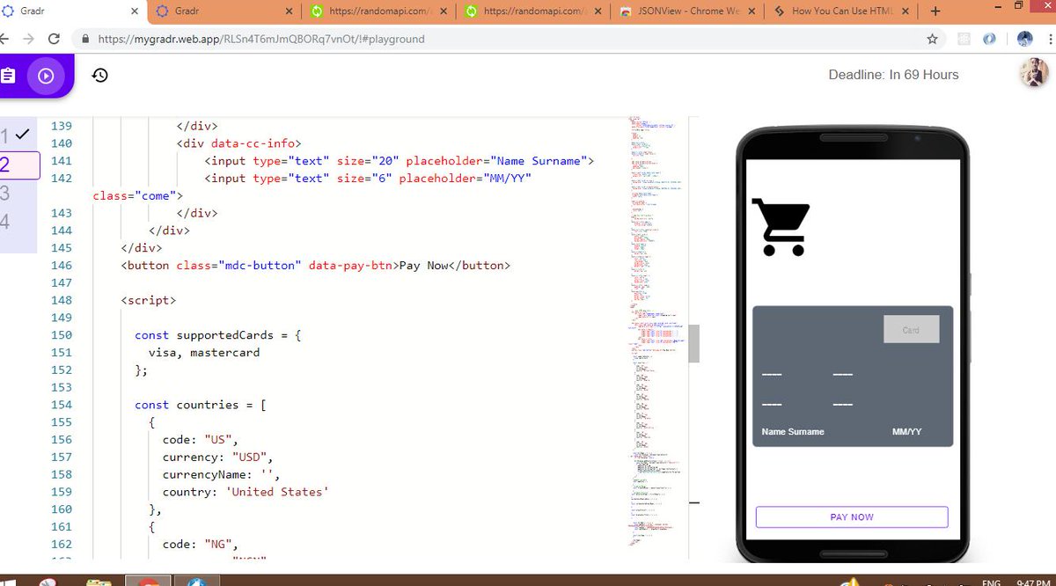Go forward with the browser forward arrow
Image resolution: width=1056 pixels, height=586 pixels.
pyautogui.click(x=29, y=40)
